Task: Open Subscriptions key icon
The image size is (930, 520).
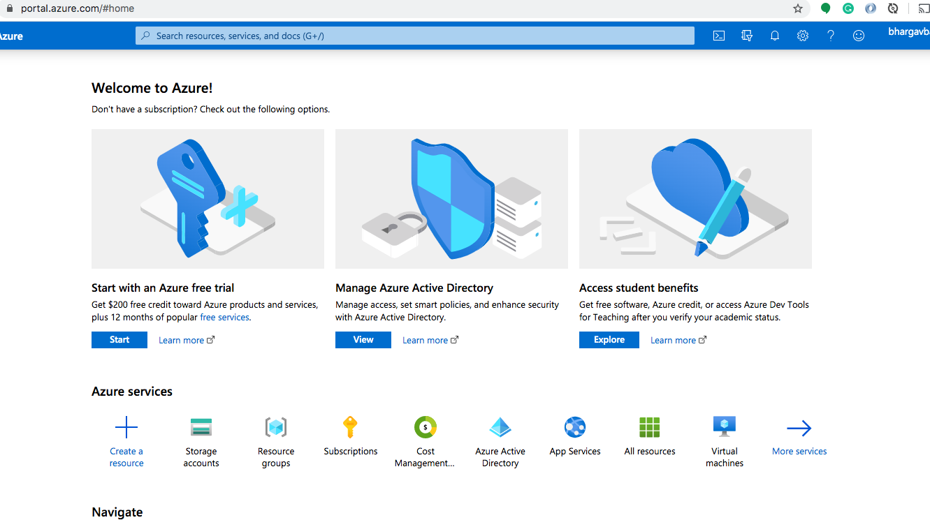Action: click(x=351, y=427)
